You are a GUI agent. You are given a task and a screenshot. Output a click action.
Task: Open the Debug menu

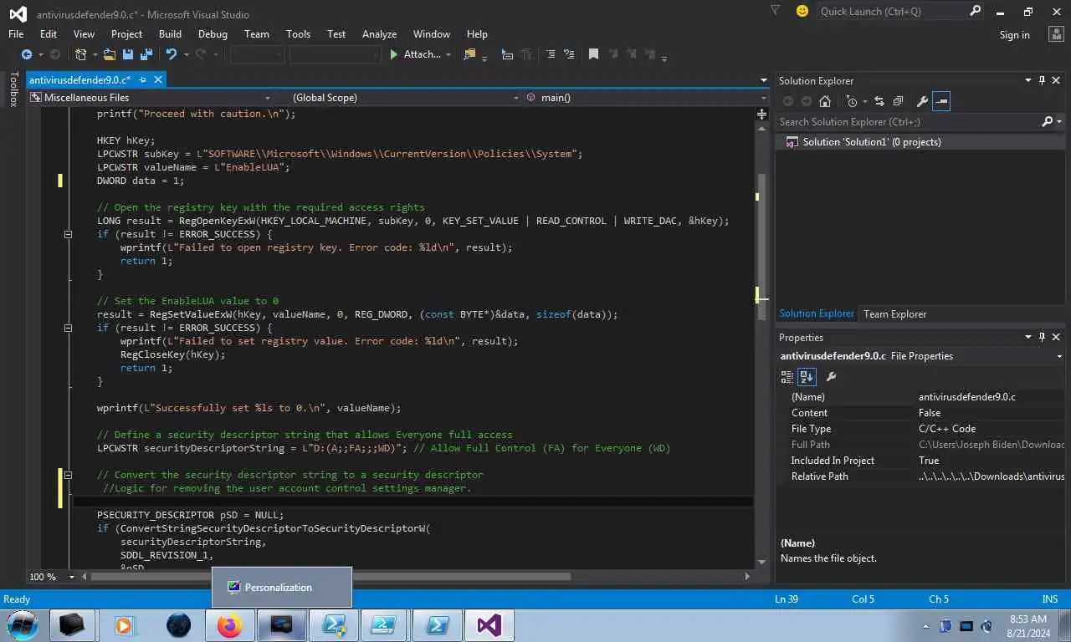point(213,34)
